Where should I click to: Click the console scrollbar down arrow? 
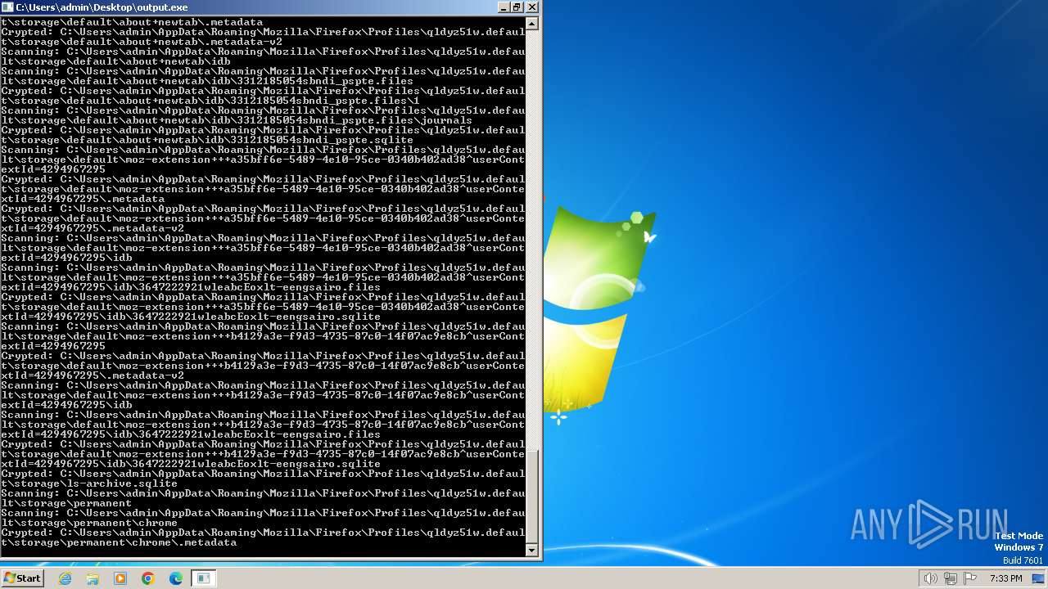coord(532,551)
